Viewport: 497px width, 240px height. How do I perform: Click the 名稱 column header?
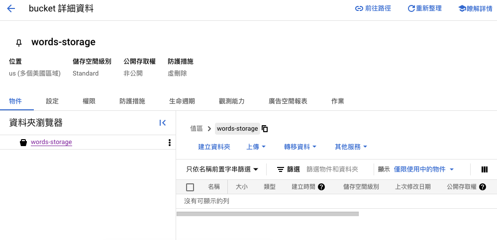[213, 187]
